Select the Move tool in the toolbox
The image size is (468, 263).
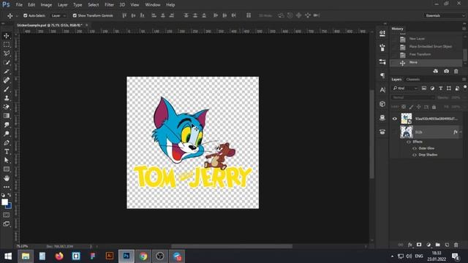pos(7,36)
